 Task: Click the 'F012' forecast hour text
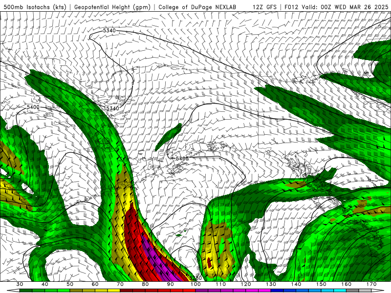pos(291,7)
